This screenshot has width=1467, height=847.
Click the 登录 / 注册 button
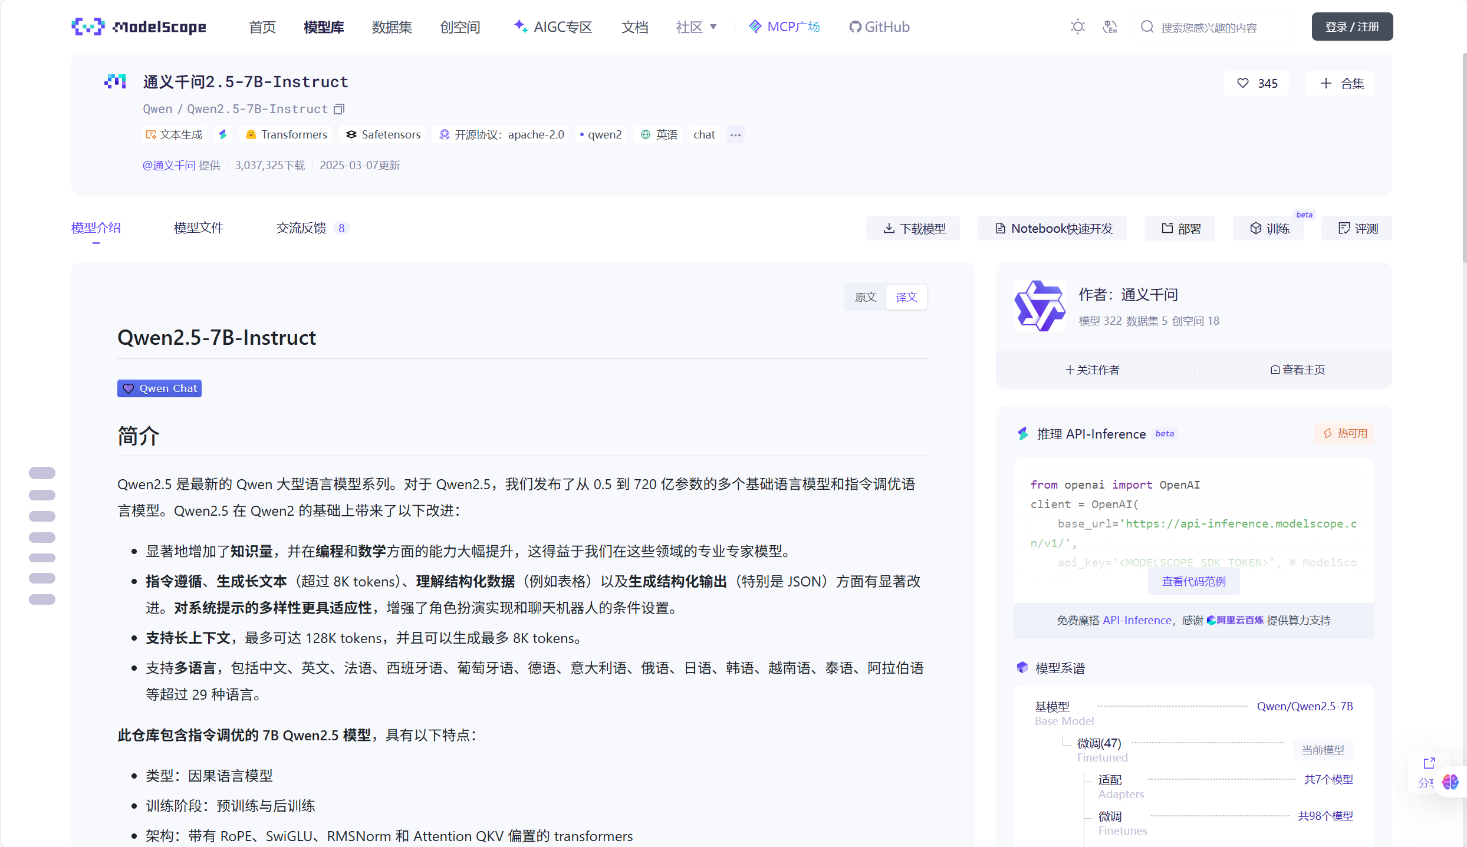[1352, 27]
